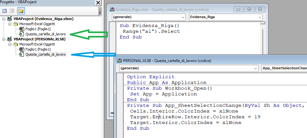Select VBAProject (PERSONAL.XLSB) project name

coord(39,39)
